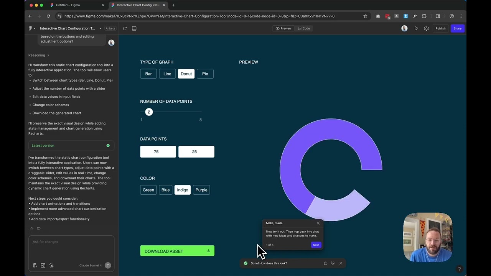491x276 pixels.
Task: Send the prompt with the arrow button
Action: (108, 265)
